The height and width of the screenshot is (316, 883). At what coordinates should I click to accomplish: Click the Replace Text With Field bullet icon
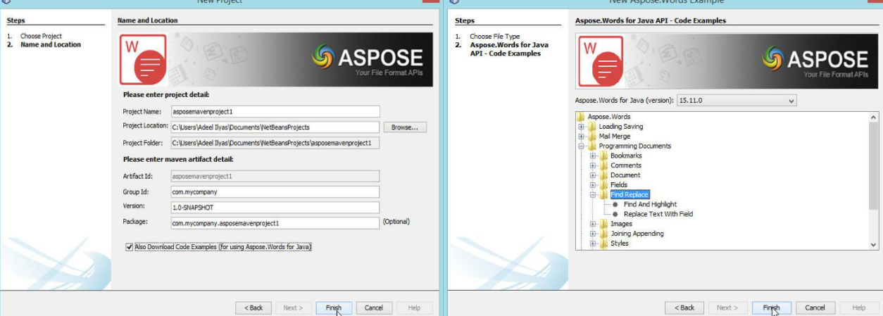tap(615, 214)
